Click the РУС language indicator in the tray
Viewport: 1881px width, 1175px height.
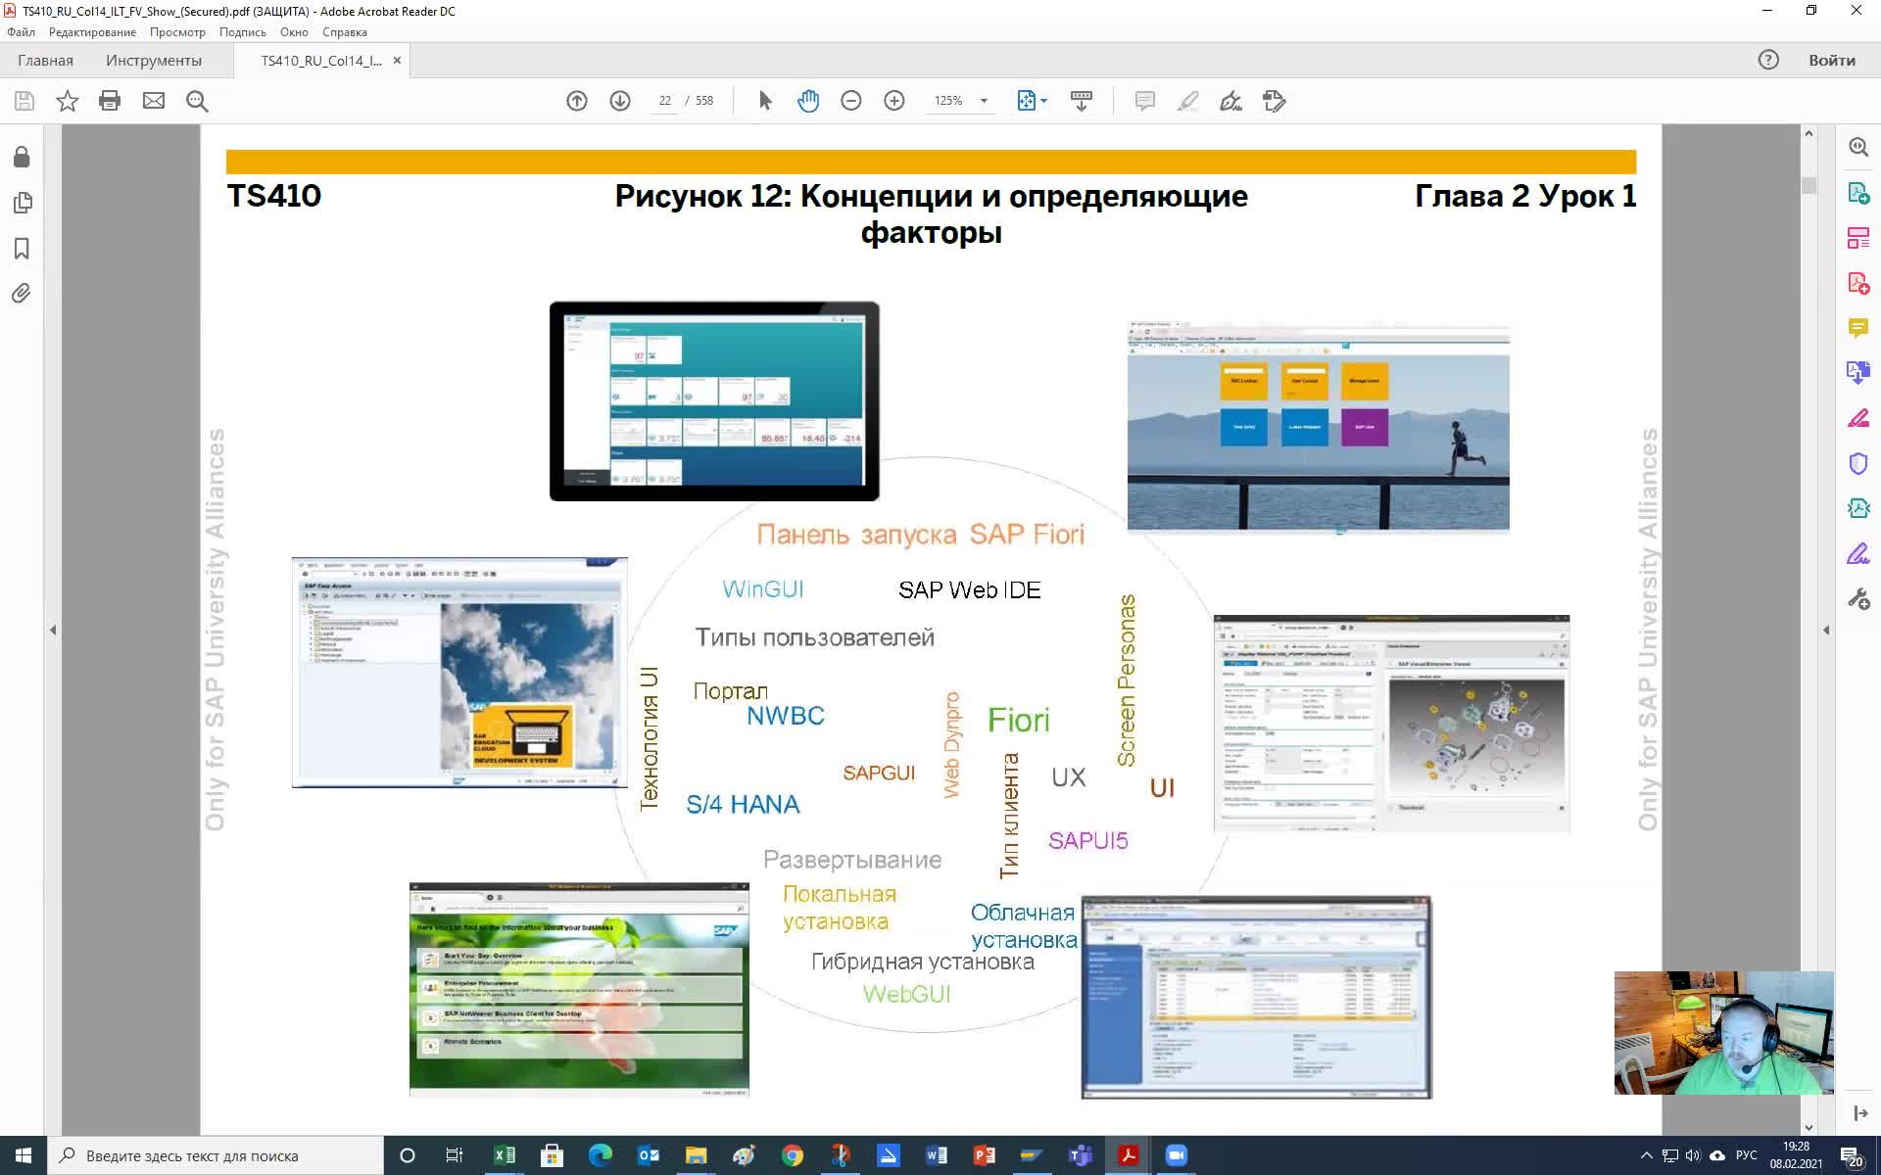1747,1155
